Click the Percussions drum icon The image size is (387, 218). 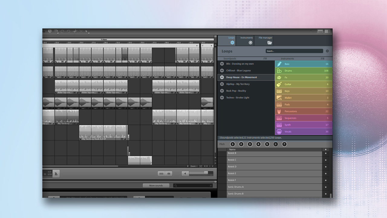pos(279,111)
